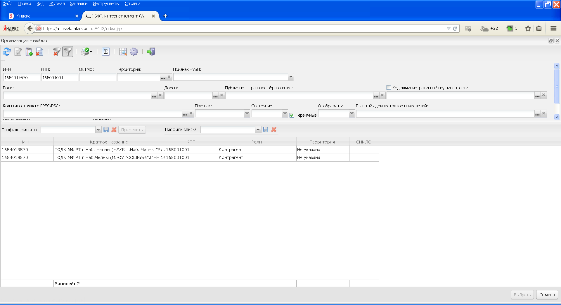The image size is (561, 305).
Task: Click the delete record icon
Action: (39, 52)
